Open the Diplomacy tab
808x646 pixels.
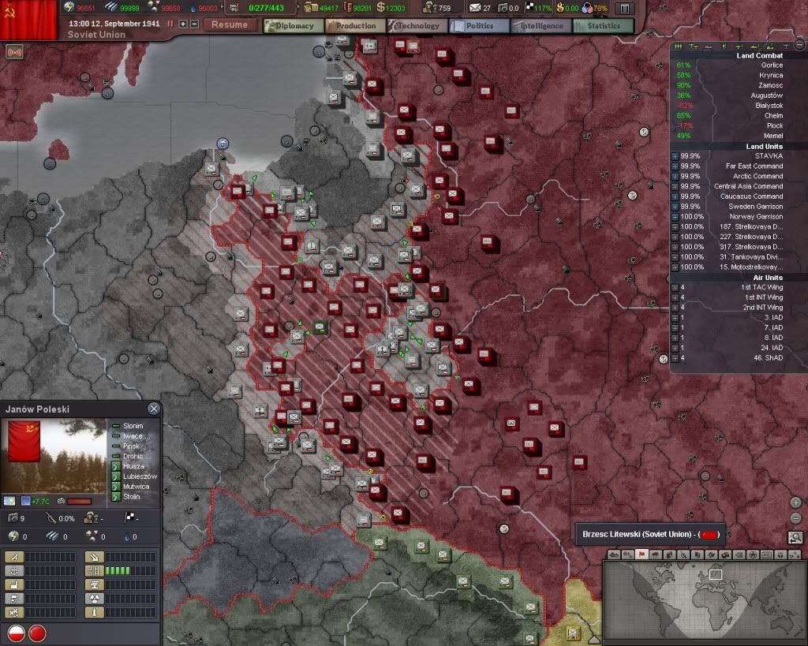(x=294, y=26)
